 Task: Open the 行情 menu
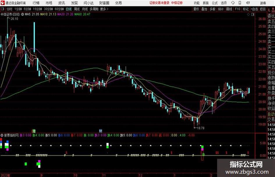tap(36, 3)
